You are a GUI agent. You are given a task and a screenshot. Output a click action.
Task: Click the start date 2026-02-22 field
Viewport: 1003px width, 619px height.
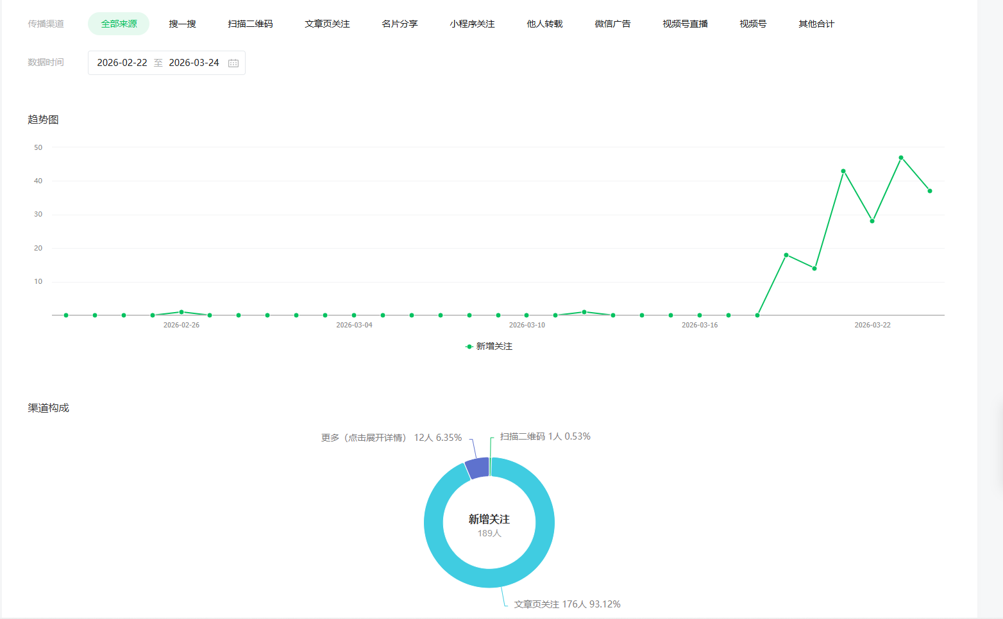[x=122, y=63]
